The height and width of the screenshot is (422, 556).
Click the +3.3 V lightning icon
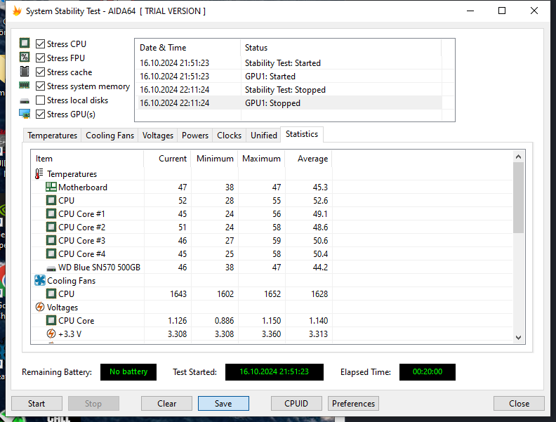pyautogui.click(x=51, y=334)
